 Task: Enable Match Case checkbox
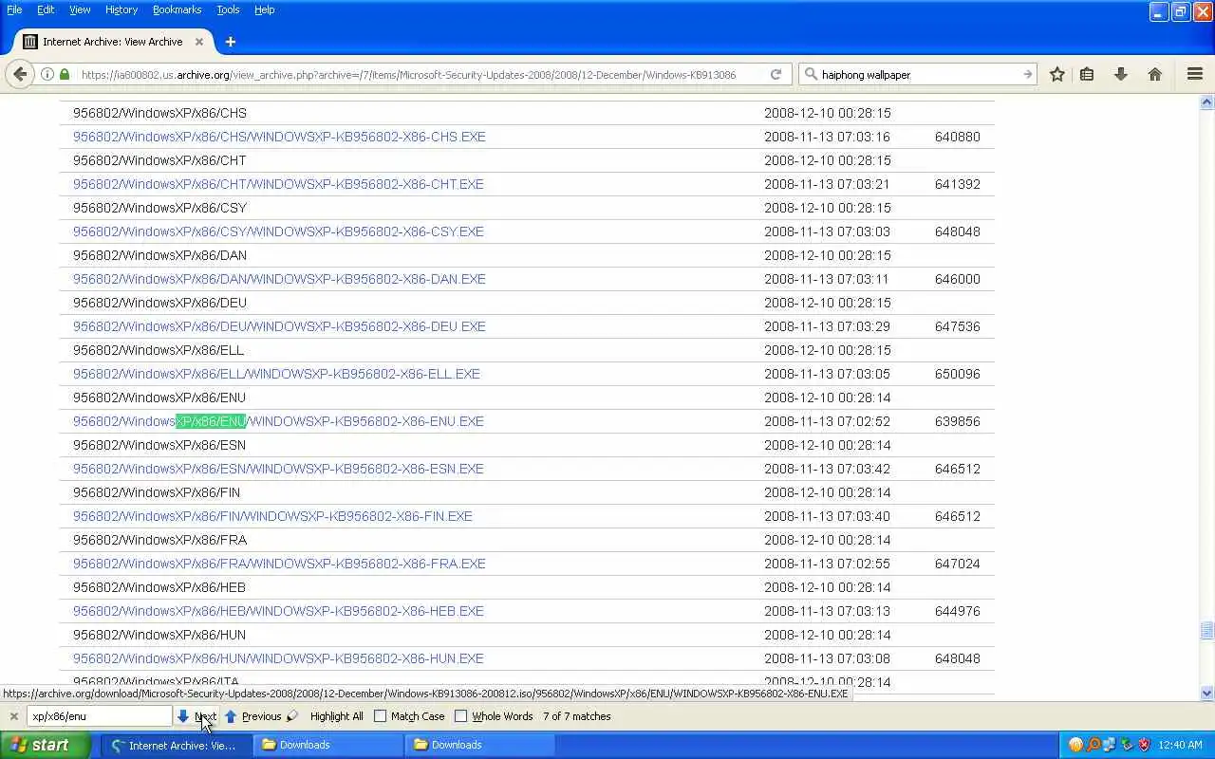(380, 716)
